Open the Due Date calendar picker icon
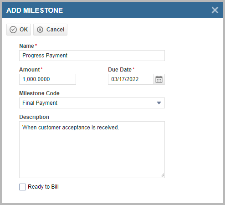 click(159, 79)
